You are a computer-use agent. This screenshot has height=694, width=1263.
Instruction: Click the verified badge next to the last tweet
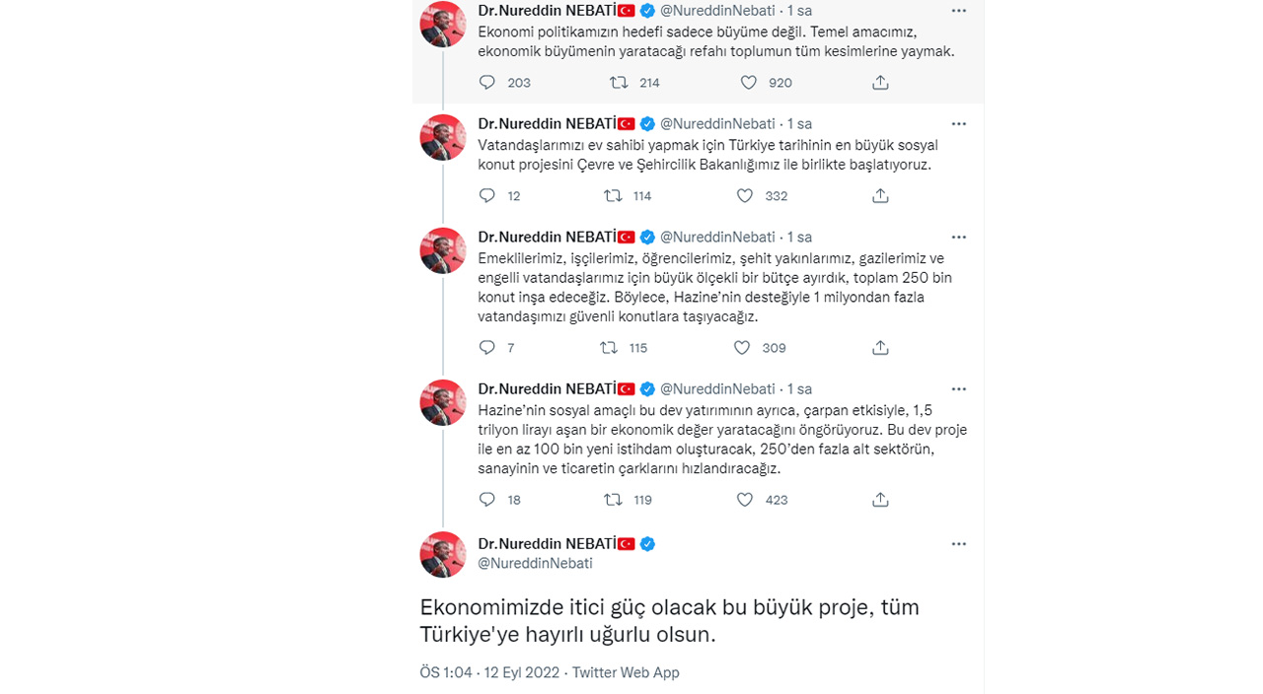[647, 543]
